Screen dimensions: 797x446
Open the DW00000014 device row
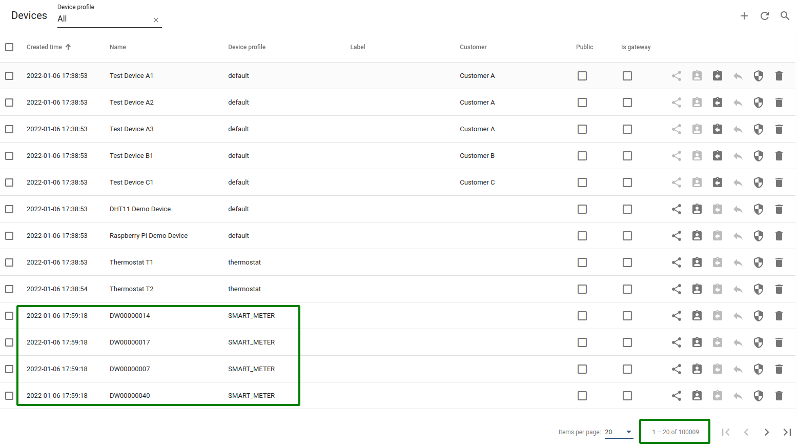click(x=130, y=316)
